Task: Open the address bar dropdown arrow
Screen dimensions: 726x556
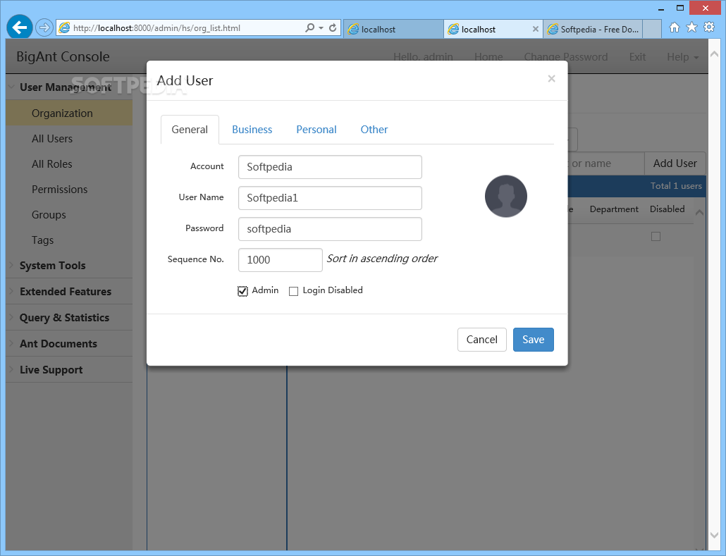Action: pyautogui.click(x=321, y=28)
